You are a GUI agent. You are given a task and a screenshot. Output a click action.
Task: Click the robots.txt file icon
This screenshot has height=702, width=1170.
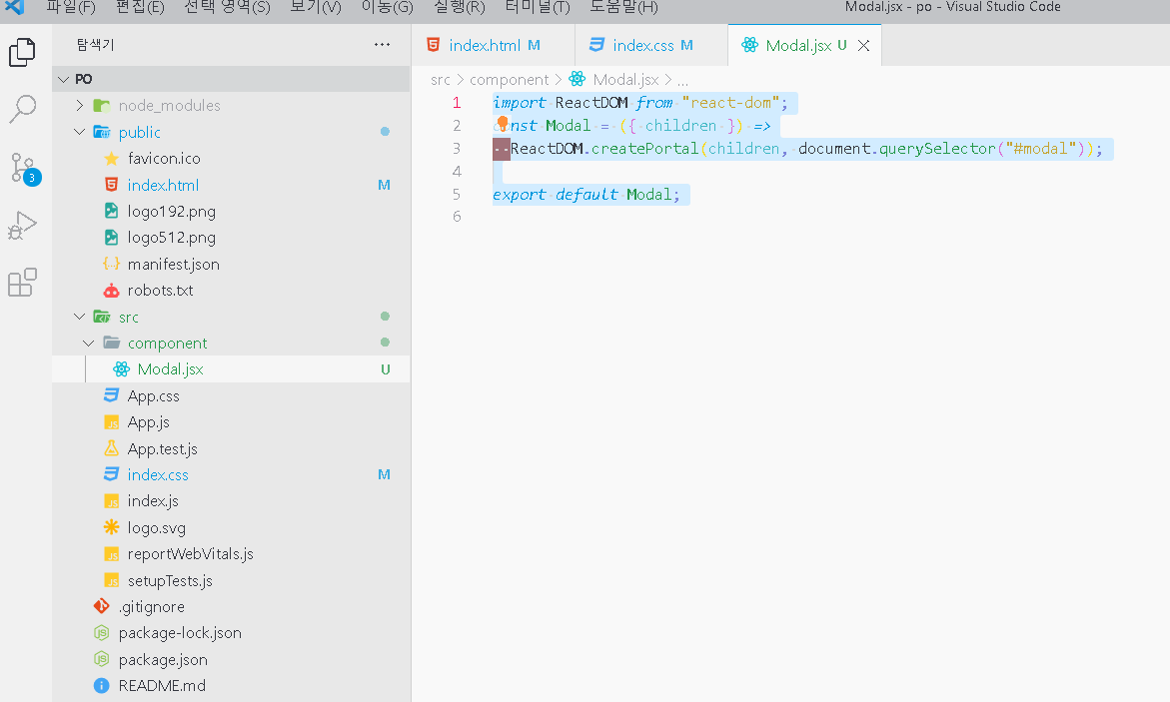pyautogui.click(x=111, y=291)
